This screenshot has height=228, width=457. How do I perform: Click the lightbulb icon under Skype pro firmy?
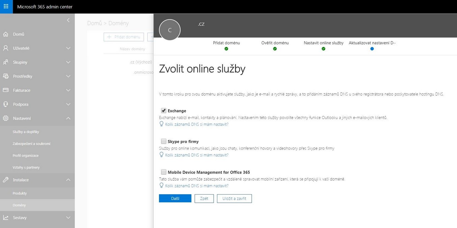161,155
